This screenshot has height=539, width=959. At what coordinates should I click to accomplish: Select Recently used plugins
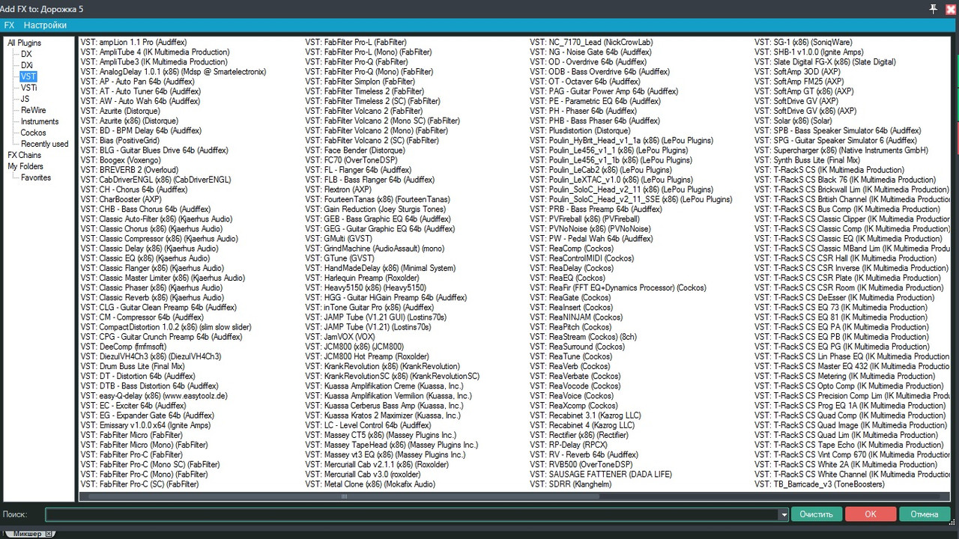coord(44,144)
